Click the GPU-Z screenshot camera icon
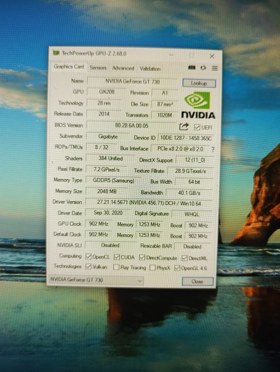The height and width of the screenshot is (372, 280). (192, 68)
